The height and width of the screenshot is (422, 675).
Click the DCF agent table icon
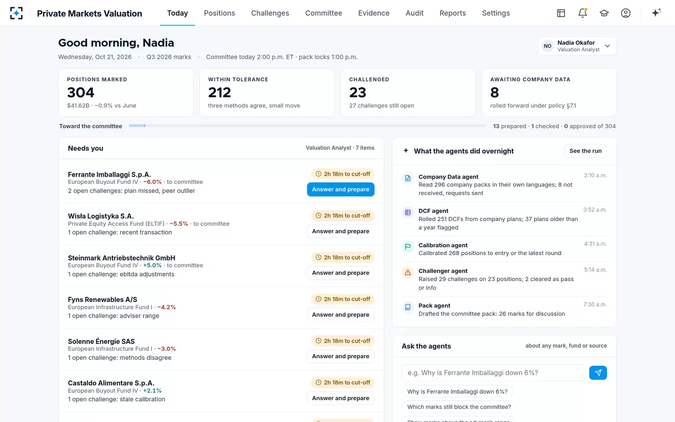(408, 212)
